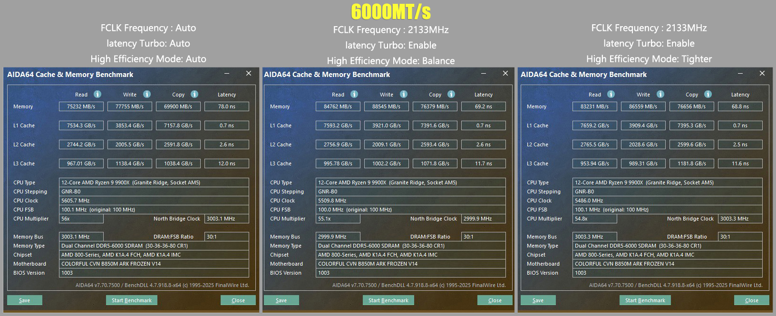The image size is (776, 316).
Task: Click Motherboard field in middle AIDA64 window
Action: pos(411,264)
